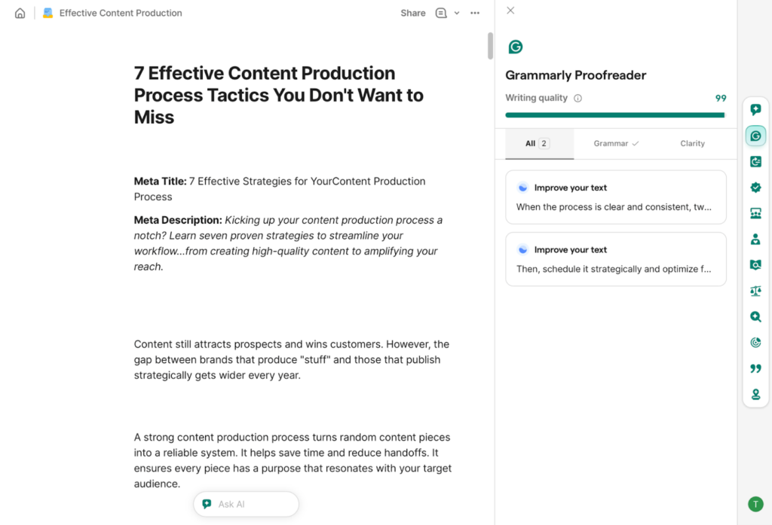Click the verified badge checker icon
772x525 pixels.
[755, 187]
